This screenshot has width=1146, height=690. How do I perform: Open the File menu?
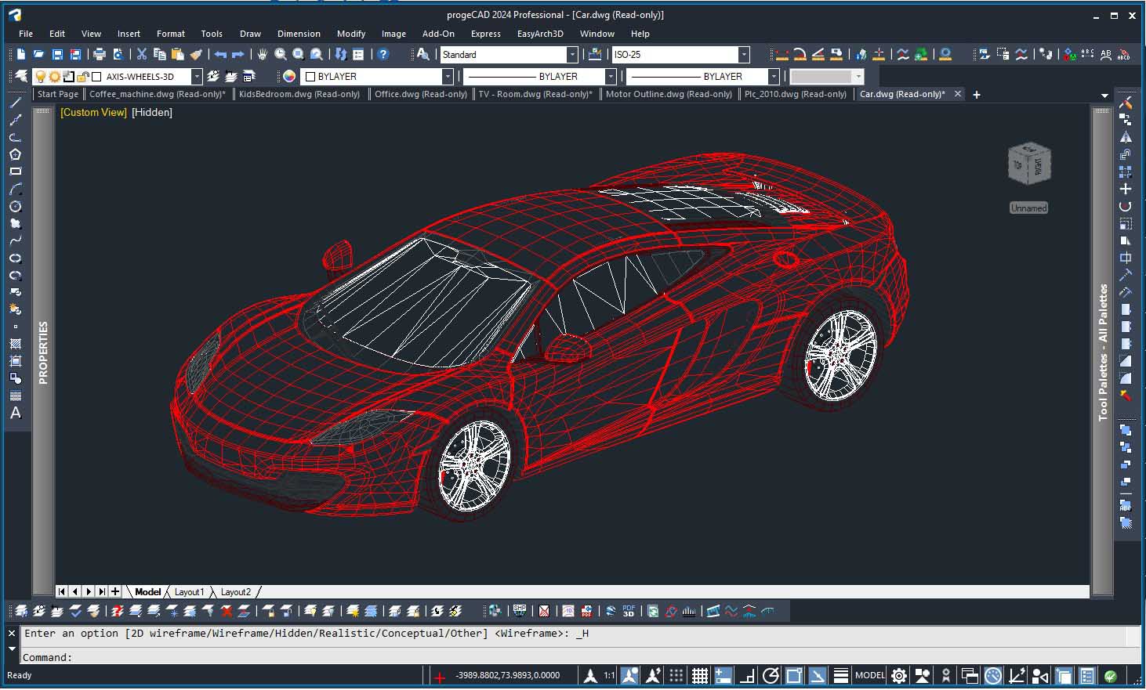pos(26,34)
